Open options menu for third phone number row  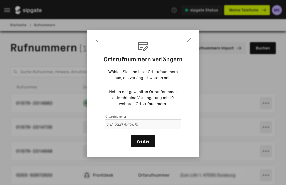[266, 151]
